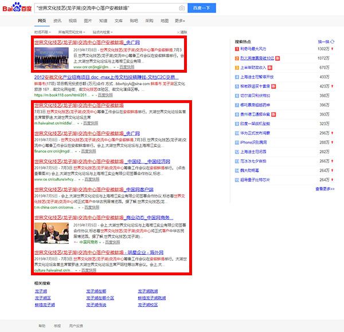Open related search 龙子湖校区
This screenshot has height=332, width=344.
click(x=148, y=305)
